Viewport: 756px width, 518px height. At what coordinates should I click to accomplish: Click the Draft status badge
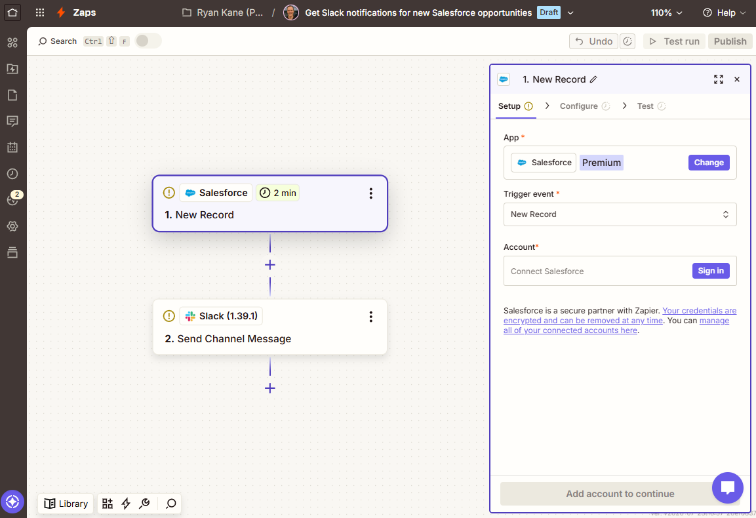pyautogui.click(x=549, y=12)
